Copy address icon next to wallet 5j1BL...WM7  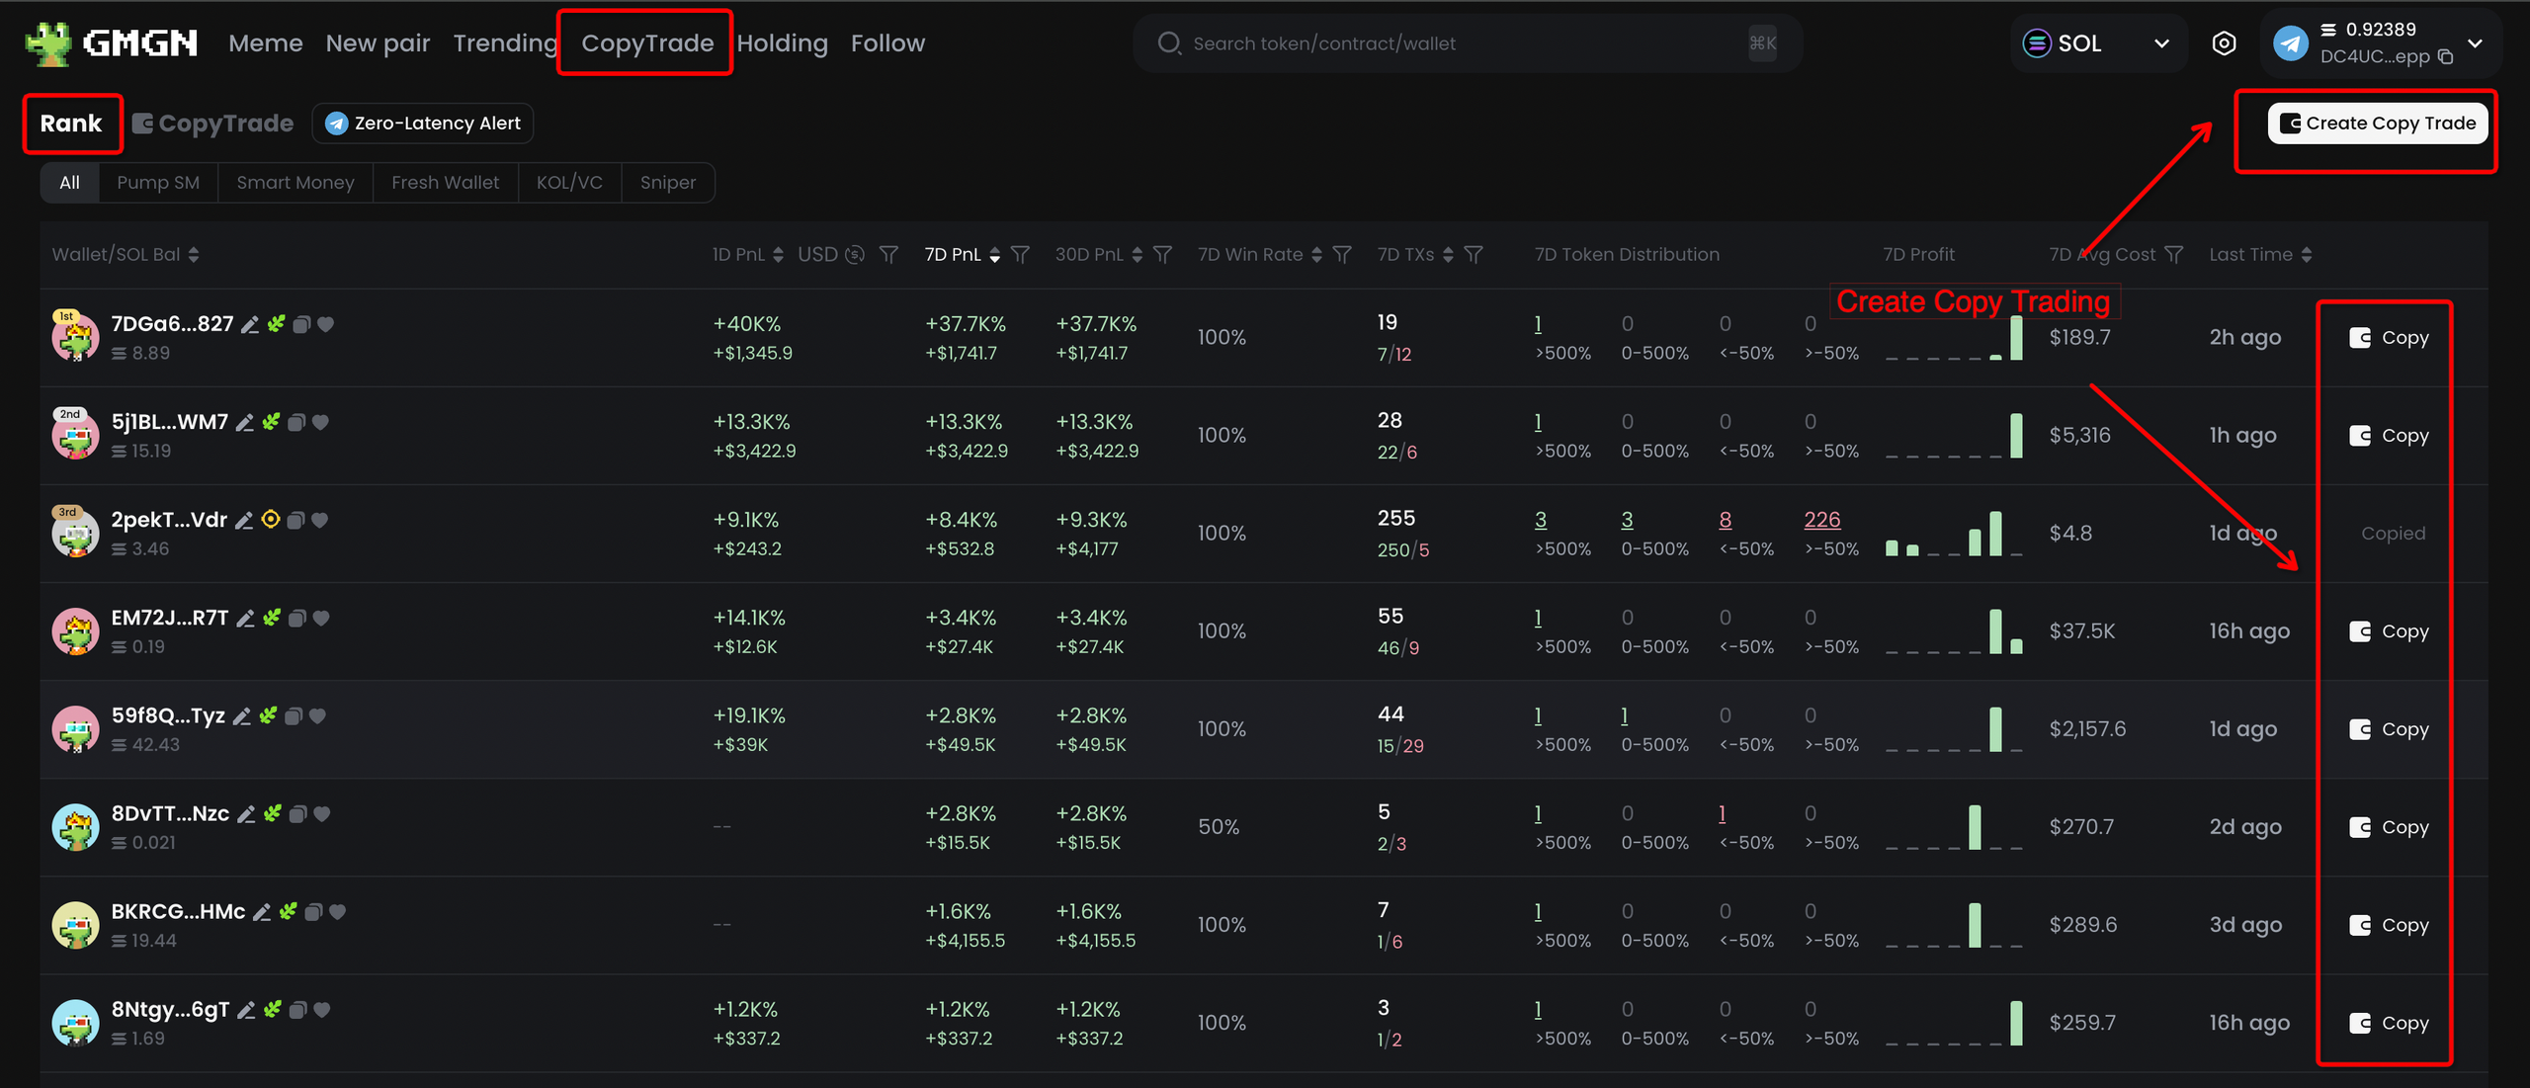pyautogui.click(x=296, y=422)
